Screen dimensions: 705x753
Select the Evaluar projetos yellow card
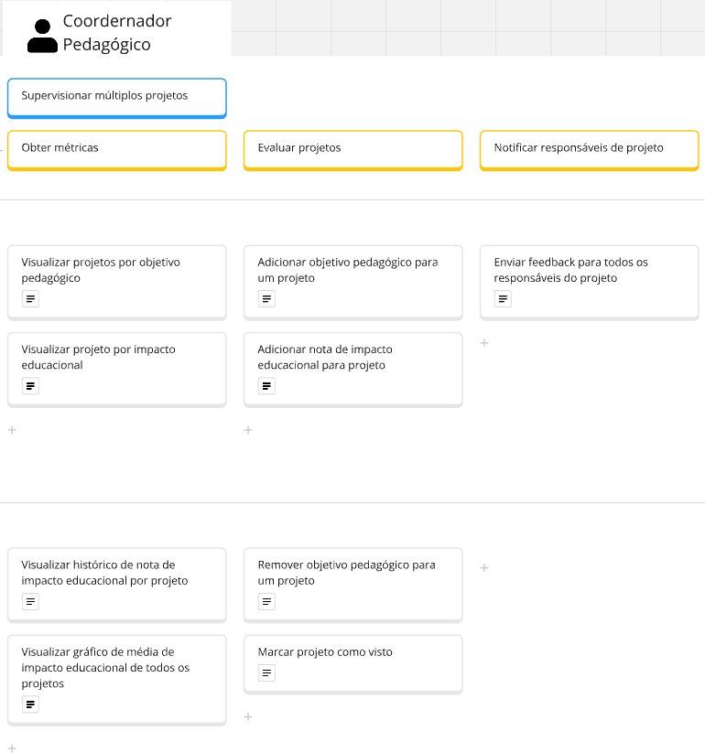[353, 150]
